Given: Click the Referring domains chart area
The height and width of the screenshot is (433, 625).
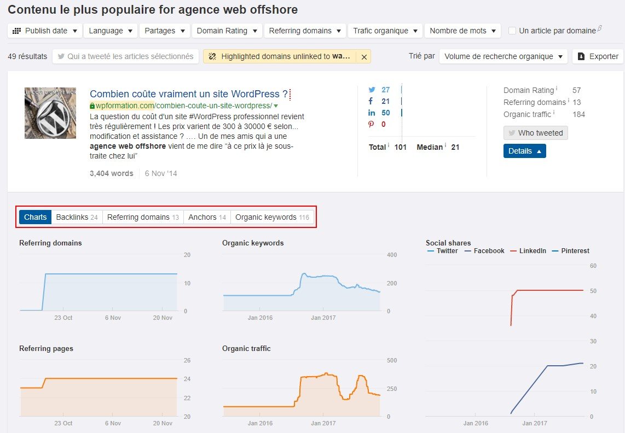Looking at the screenshot, I should pyautogui.click(x=99, y=283).
